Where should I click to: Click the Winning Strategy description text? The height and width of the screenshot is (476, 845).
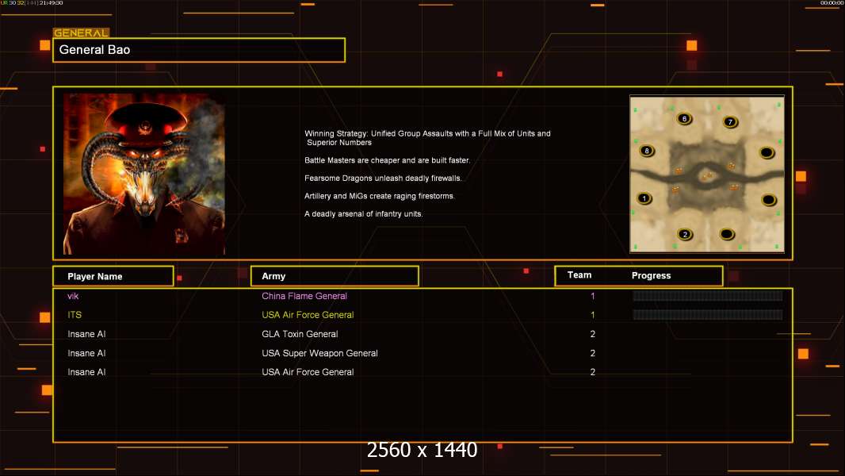click(x=427, y=138)
